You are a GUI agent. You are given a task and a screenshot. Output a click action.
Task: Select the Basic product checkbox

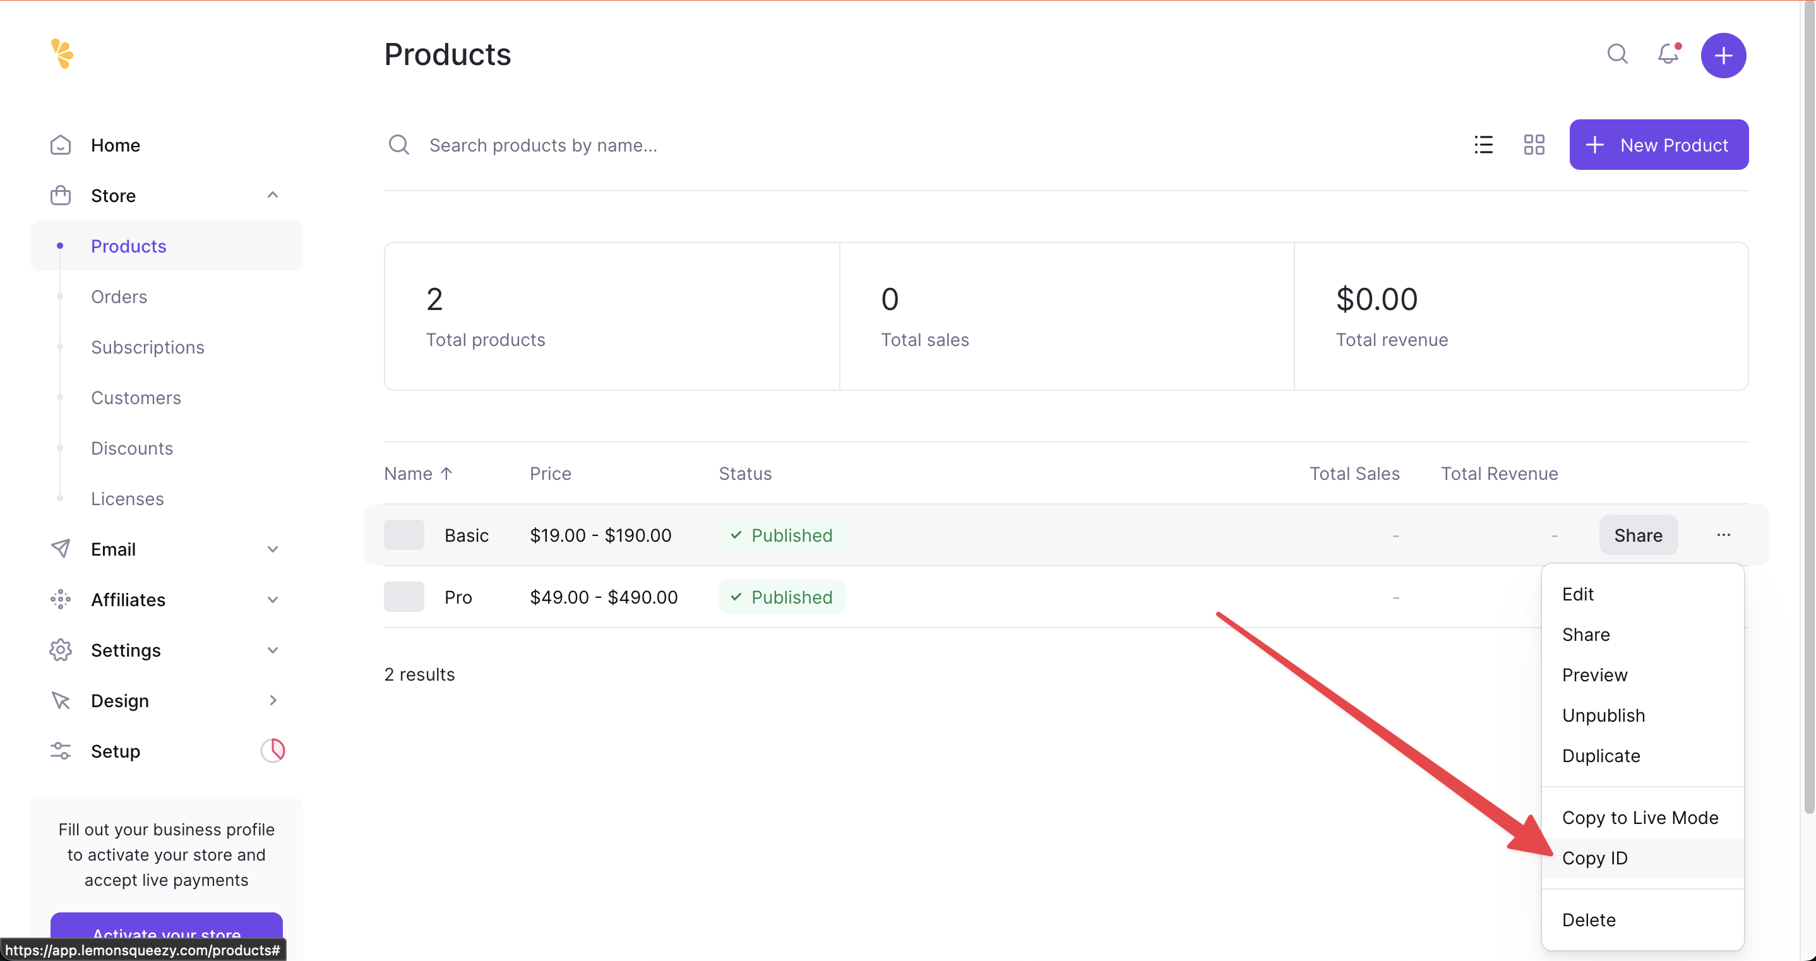point(404,534)
